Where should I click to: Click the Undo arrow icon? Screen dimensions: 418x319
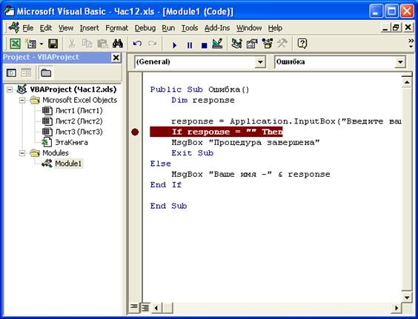click(137, 44)
